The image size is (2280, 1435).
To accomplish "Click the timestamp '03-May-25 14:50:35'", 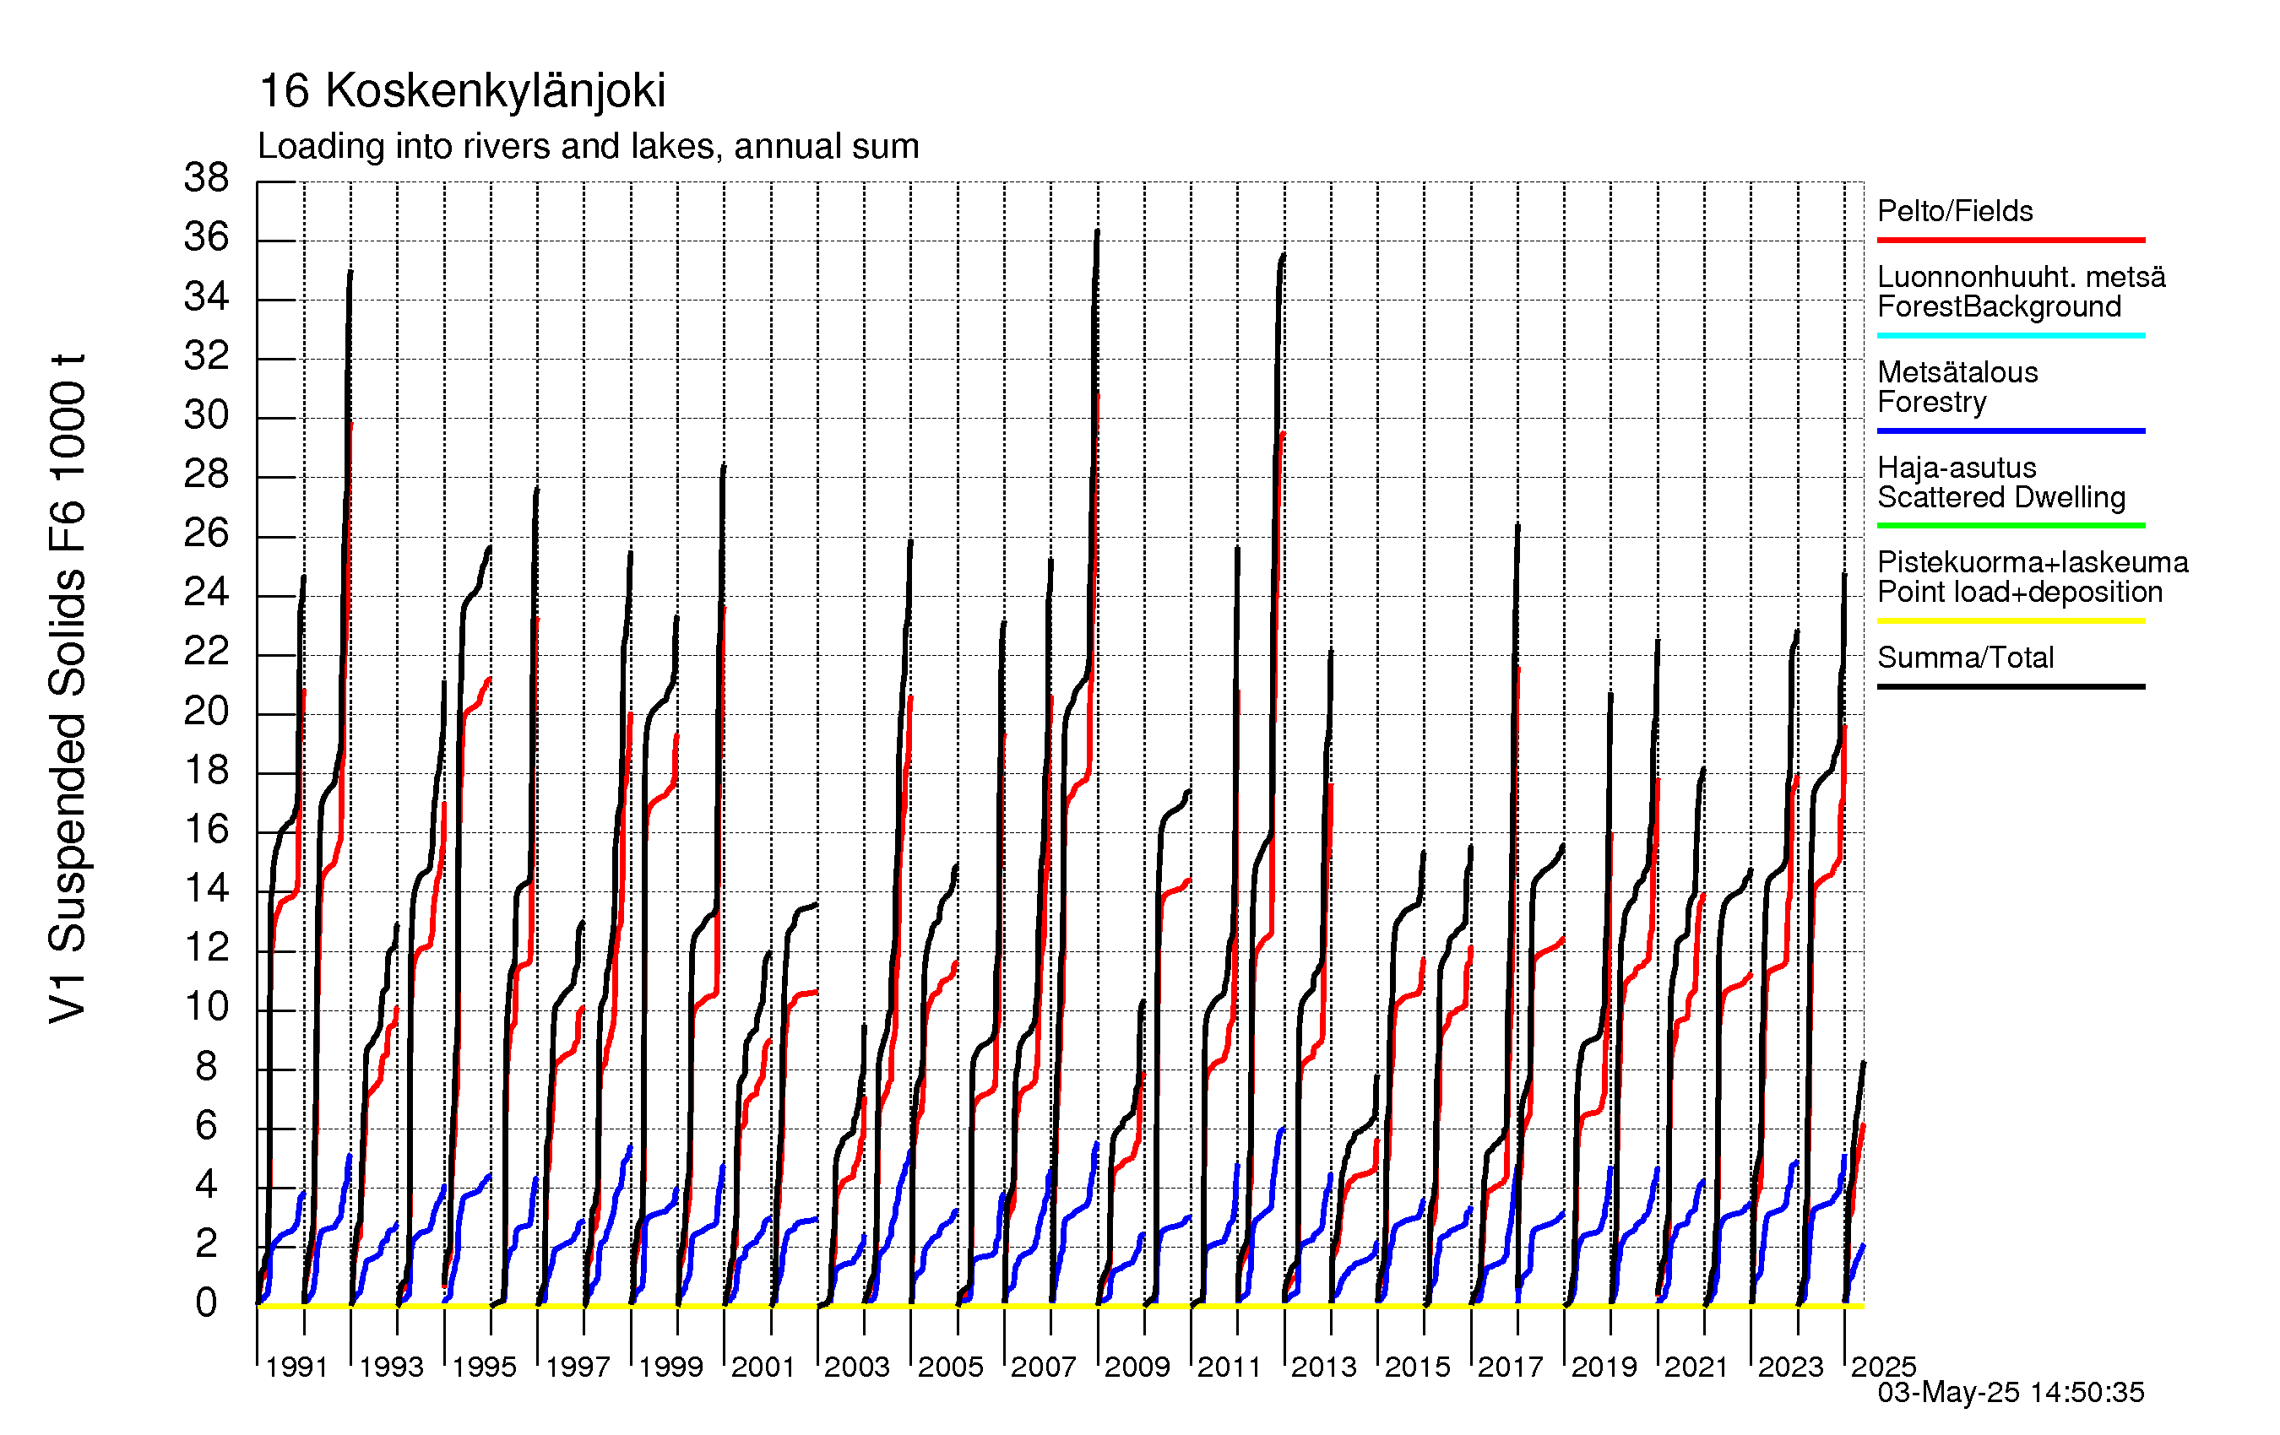I will coord(2010,1393).
